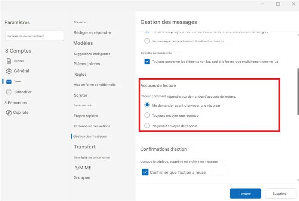Open the Groupes section

[x=82, y=178]
